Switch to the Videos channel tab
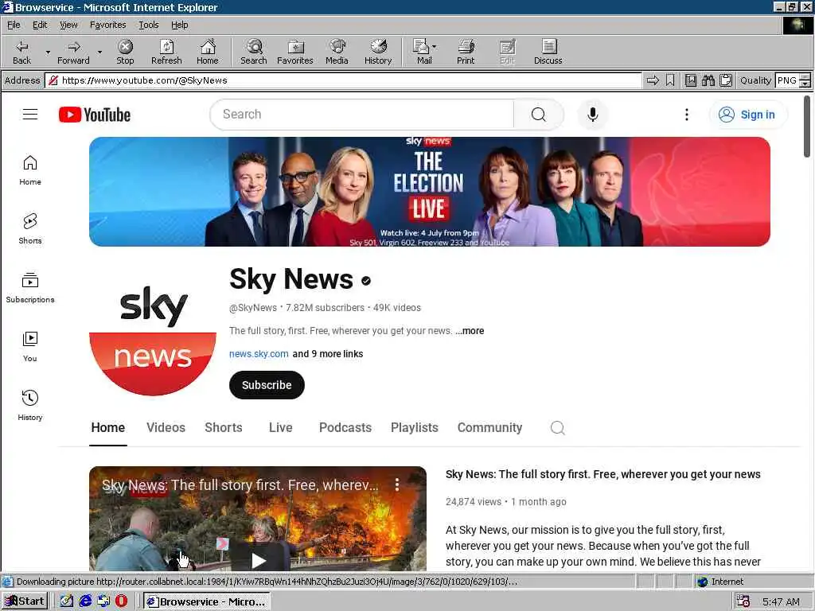The width and height of the screenshot is (815, 611). 166,427
